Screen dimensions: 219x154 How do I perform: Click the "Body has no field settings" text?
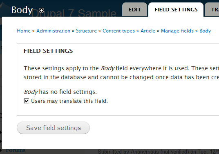(x=60, y=92)
